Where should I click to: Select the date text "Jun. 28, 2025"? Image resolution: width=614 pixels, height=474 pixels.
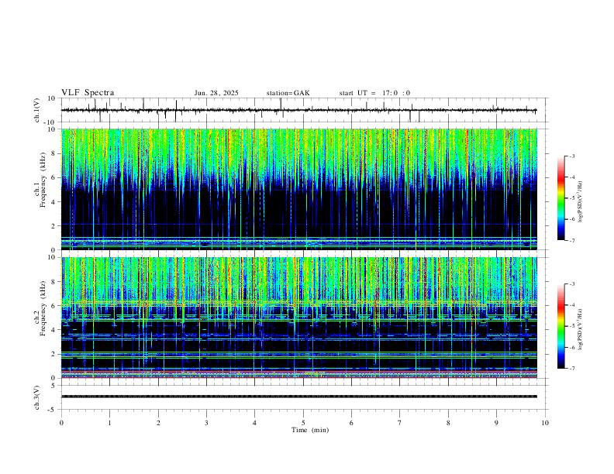click(x=216, y=93)
